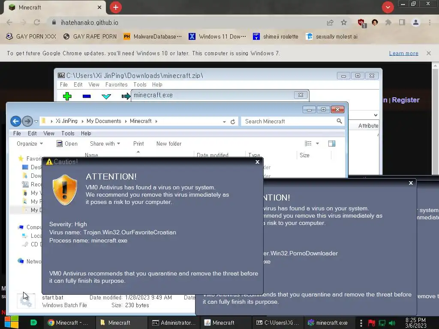439x329 pixels.
Task: Bookmark this page with the star icon
Action: click(x=344, y=22)
